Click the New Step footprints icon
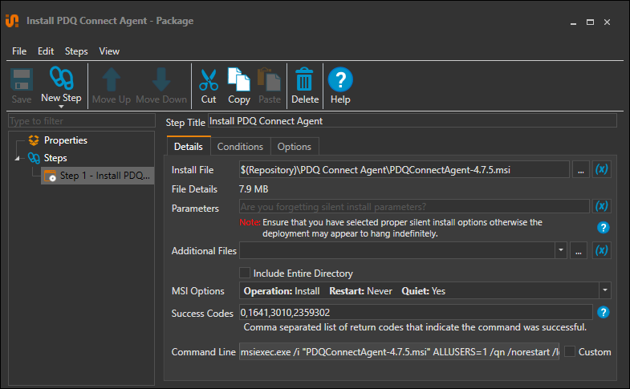Screen dimensions: 630x389 click(x=61, y=79)
